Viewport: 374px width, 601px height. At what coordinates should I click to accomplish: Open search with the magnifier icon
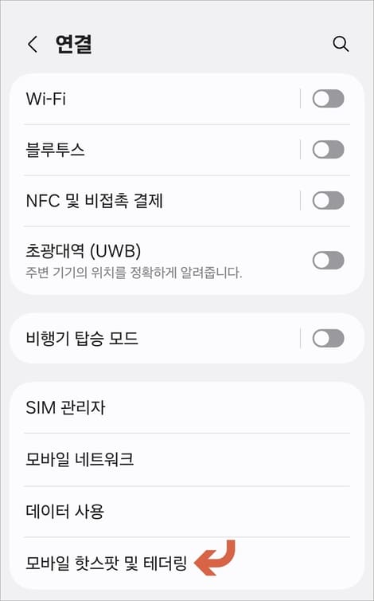pyautogui.click(x=341, y=44)
